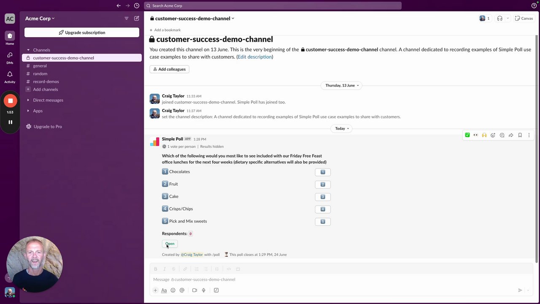Image resolution: width=540 pixels, height=304 pixels.
Task: Expand the Apps section
Action: pos(28,111)
